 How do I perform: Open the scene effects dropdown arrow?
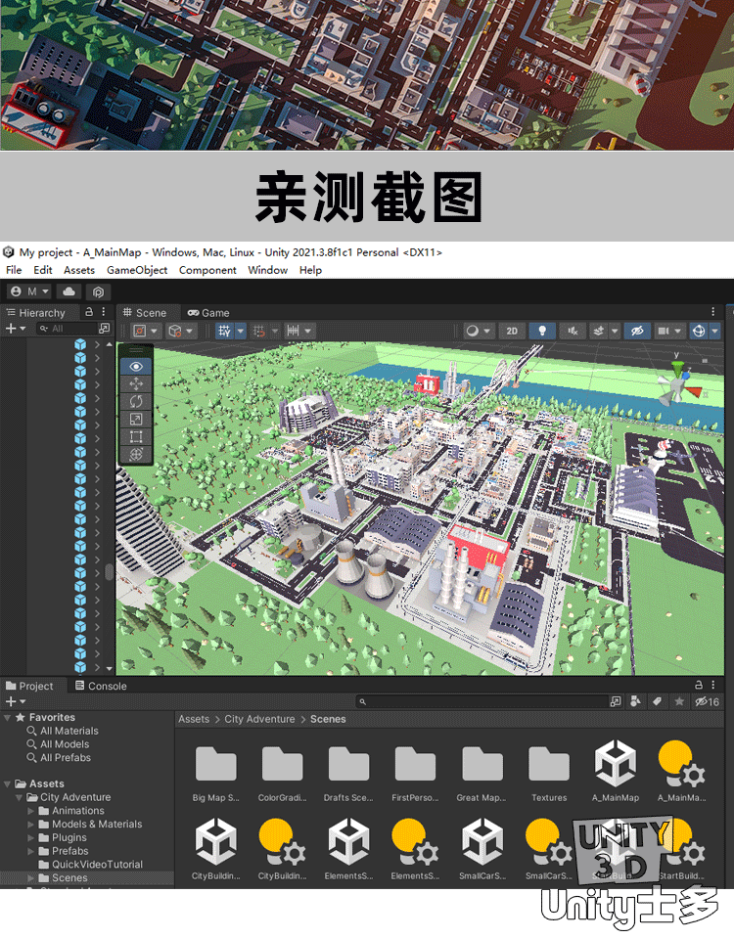click(x=615, y=331)
